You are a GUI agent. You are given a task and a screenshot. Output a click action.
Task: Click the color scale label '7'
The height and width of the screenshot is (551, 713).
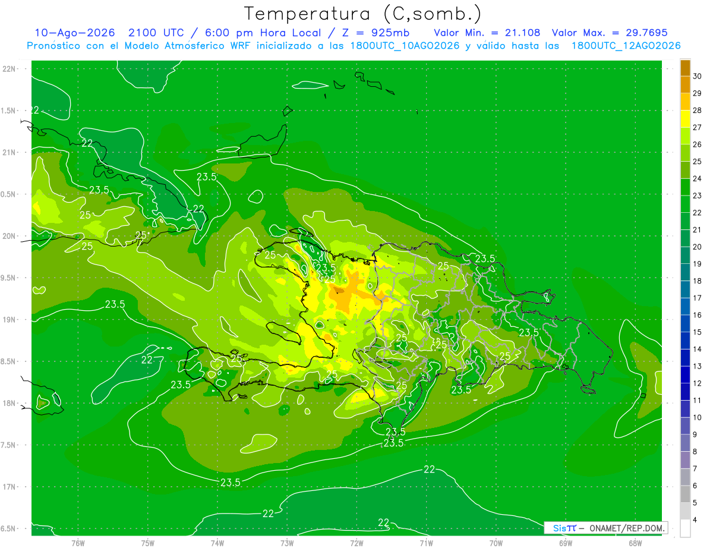tap(695, 468)
